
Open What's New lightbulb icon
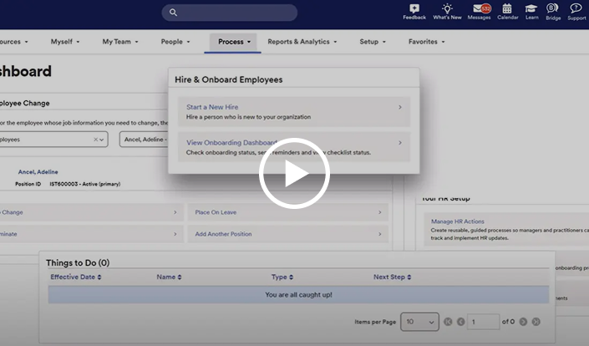pyautogui.click(x=447, y=9)
